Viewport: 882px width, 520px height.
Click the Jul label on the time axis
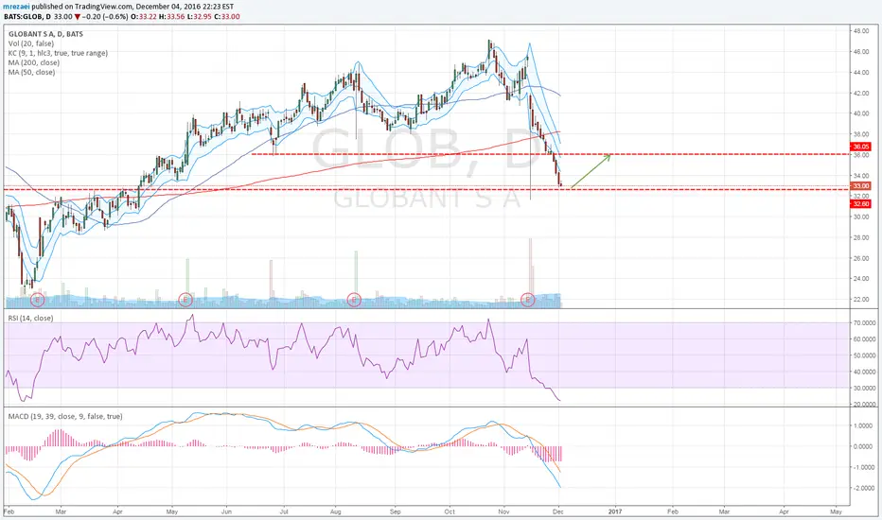click(284, 511)
